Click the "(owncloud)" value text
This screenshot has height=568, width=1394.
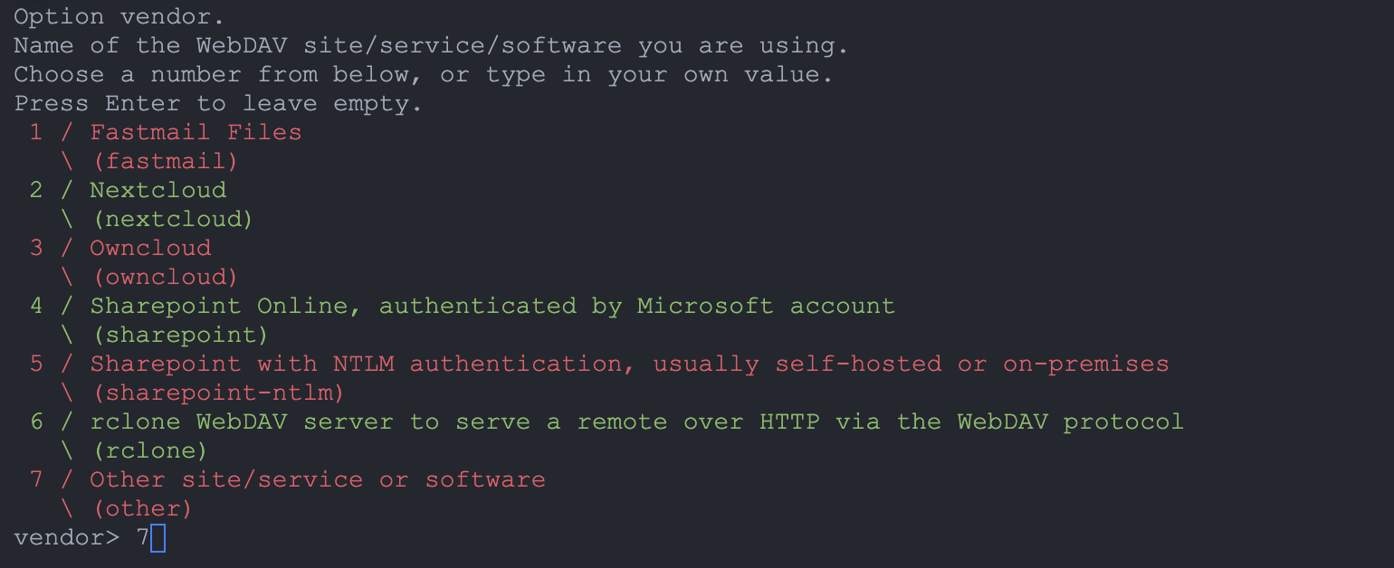pyautogui.click(x=165, y=277)
